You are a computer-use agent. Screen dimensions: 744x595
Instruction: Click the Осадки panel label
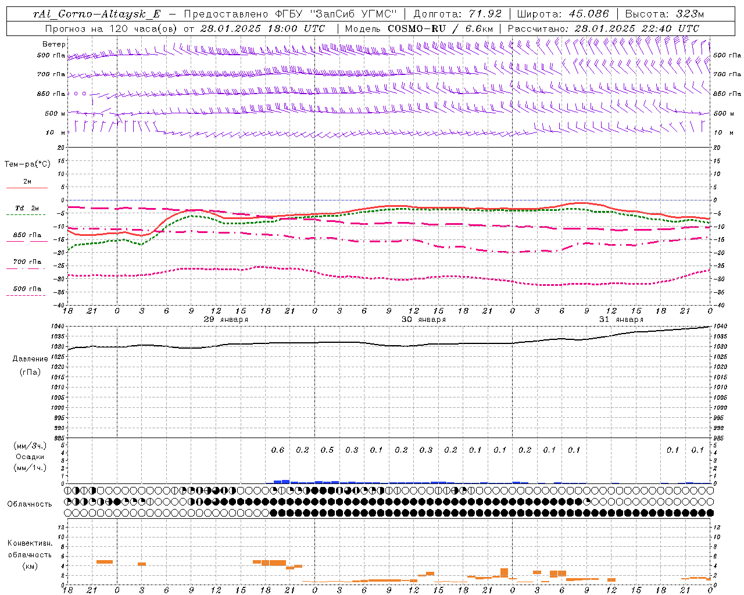30,457
